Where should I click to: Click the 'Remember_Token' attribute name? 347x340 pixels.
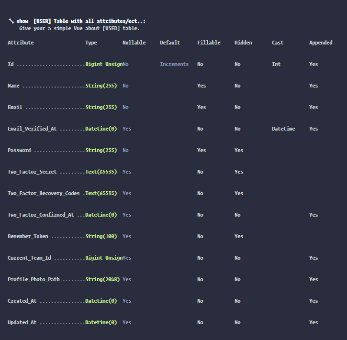coord(28,236)
